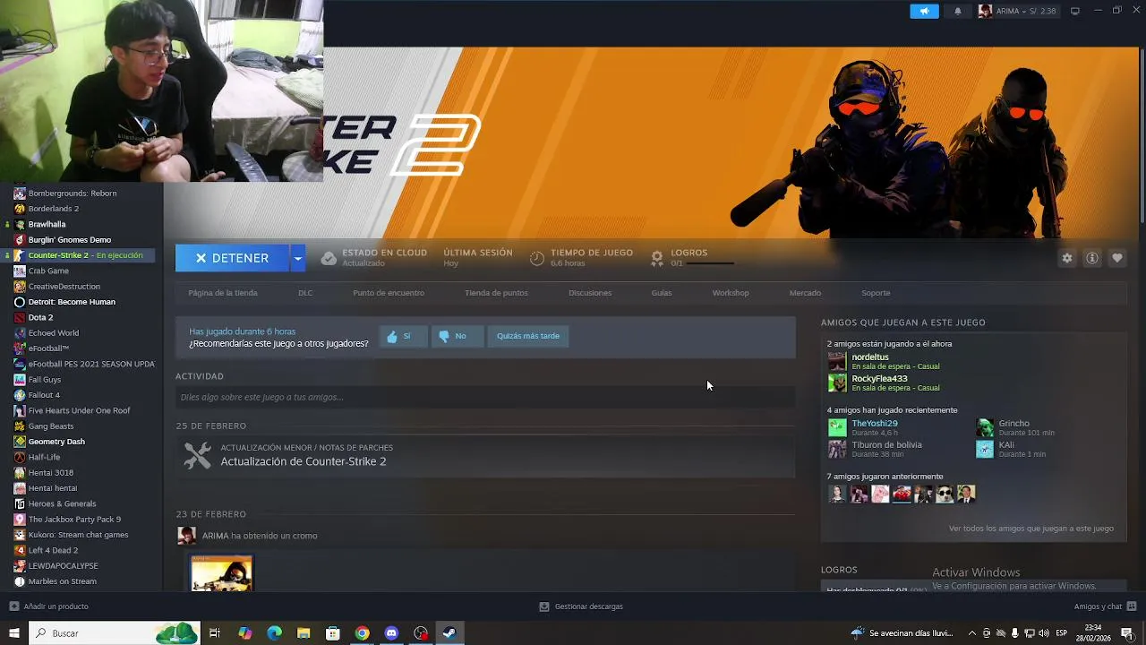Screen dimensions: 1146x645
Task: Click ARIMA avatar in activity feed
Action: coord(186,536)
